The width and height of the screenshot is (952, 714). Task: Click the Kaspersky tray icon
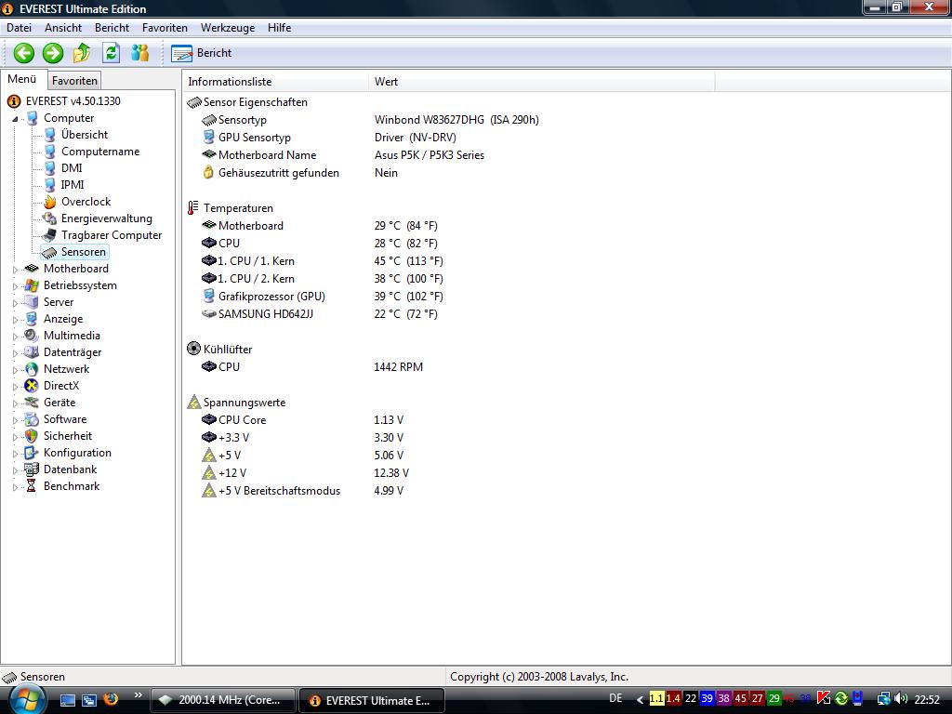coord(824,699)
